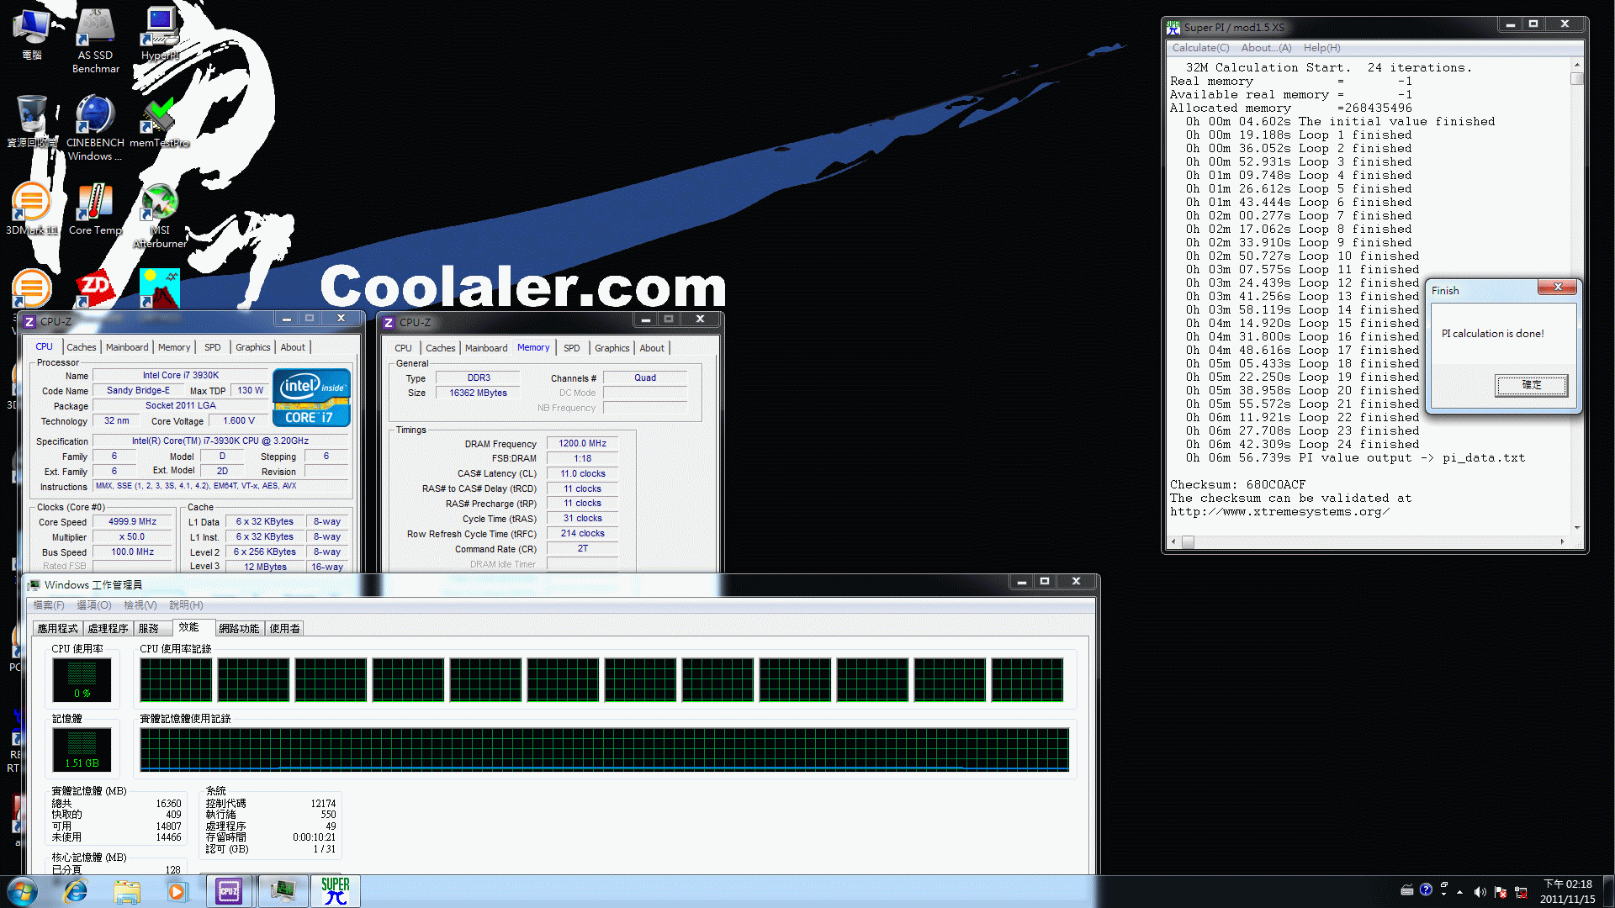The width and height of the screenshot is (1615, 908).
Task: Open Graphics tab in right CPU-Z window
Action: pyautogui.click(x=612, y=348)
